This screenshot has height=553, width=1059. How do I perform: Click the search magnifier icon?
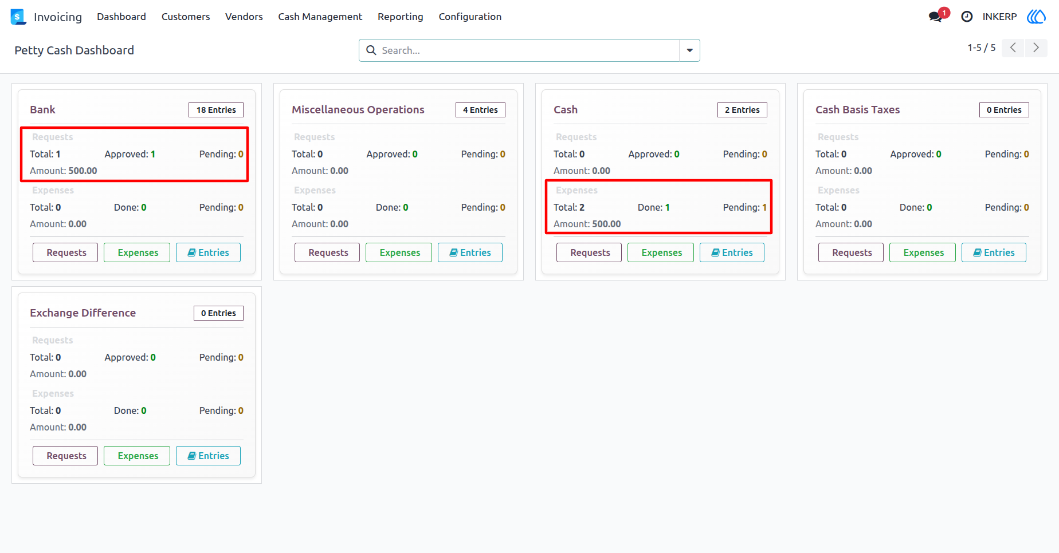point(371,50)
